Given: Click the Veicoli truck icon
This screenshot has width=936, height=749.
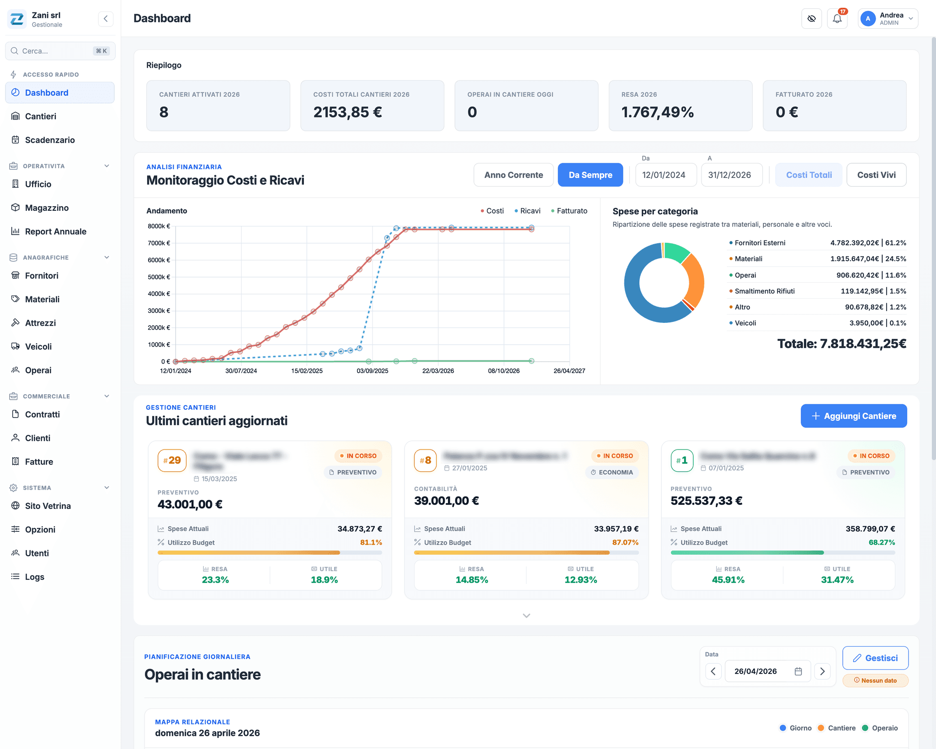Looking at the screenshot, I should click(x=16, y=347).
